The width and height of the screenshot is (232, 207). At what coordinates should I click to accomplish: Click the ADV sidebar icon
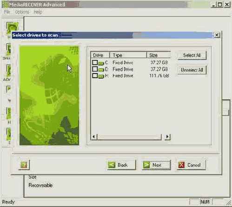9,71
